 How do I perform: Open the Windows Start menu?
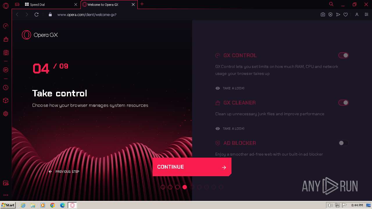click(8, 205)
